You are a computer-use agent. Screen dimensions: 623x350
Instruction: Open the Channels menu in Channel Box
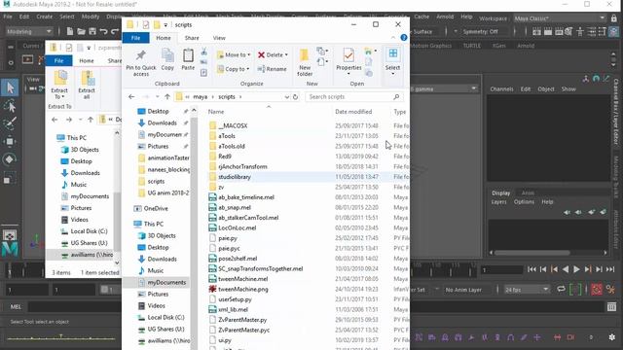(x=501, y=89)
